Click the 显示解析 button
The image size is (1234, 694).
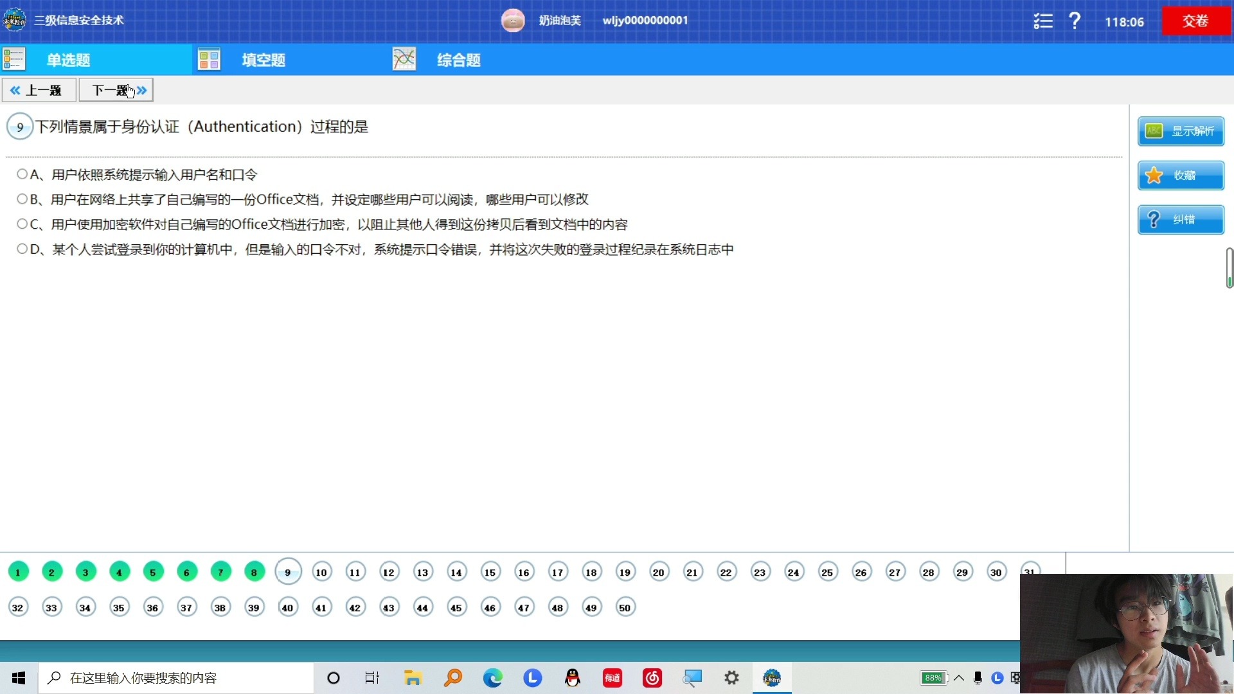coord(1181,131)
